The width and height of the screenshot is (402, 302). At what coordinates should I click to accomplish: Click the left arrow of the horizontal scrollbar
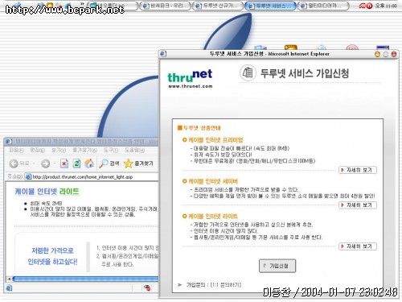(9, 279)
